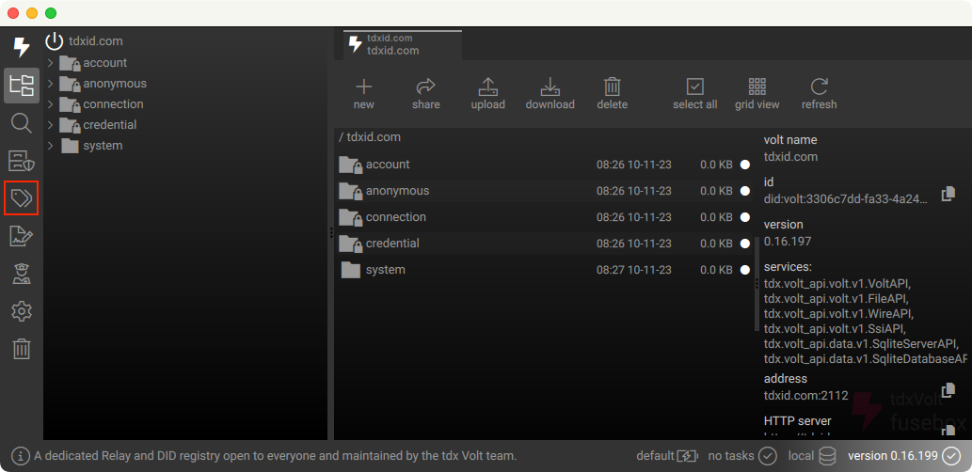Image resolution: width=972 pixels, height=472 pixels.
Task: Select the tdxid.com tab
Action: click(403, 44)
